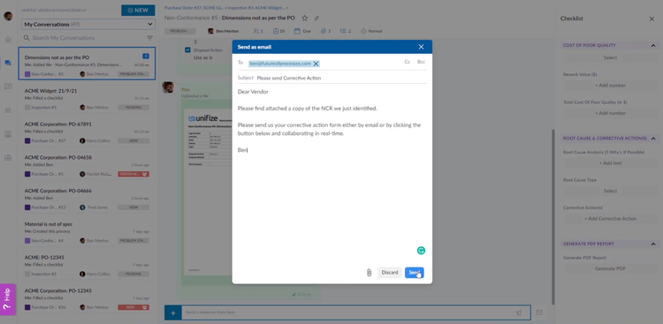Screen dimensions: 663x324
Task: Open the user profile avatar in the sidebar
Action: (x=8, y=16)
